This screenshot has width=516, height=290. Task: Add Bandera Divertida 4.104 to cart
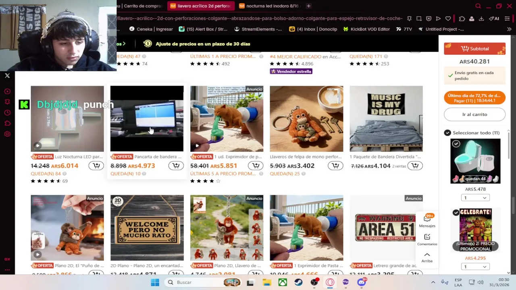pos(415,166)
